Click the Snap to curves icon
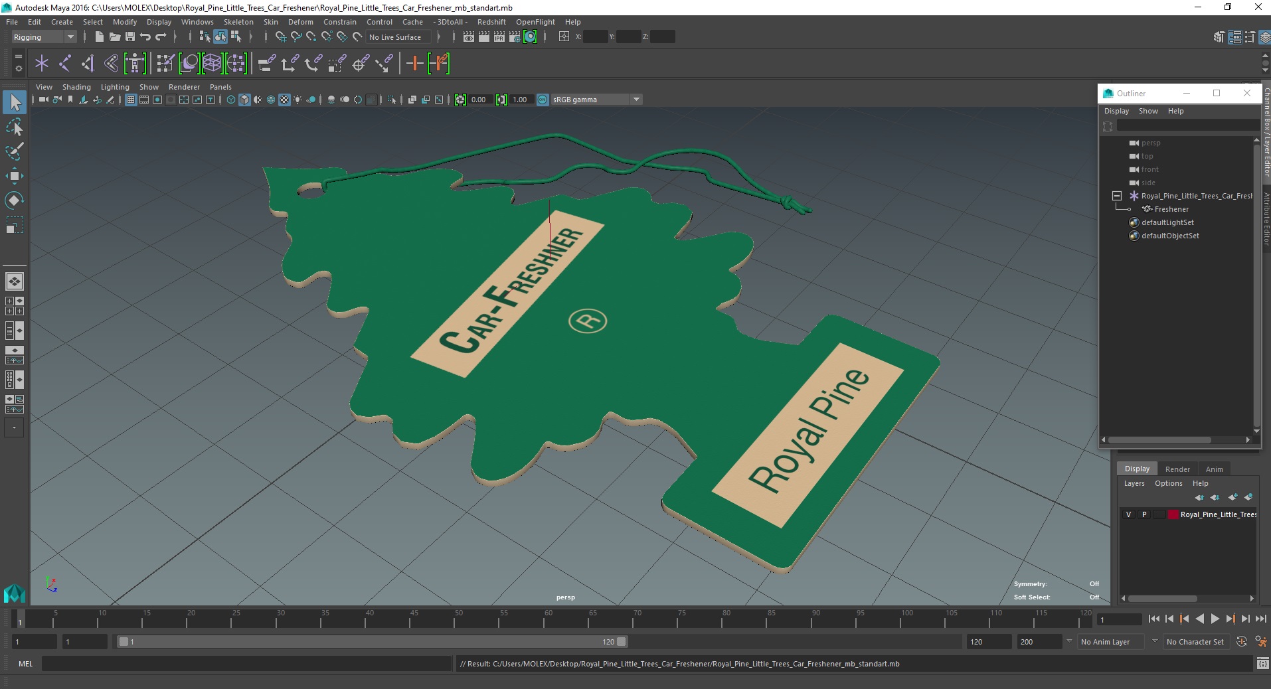 coord(296,37)
